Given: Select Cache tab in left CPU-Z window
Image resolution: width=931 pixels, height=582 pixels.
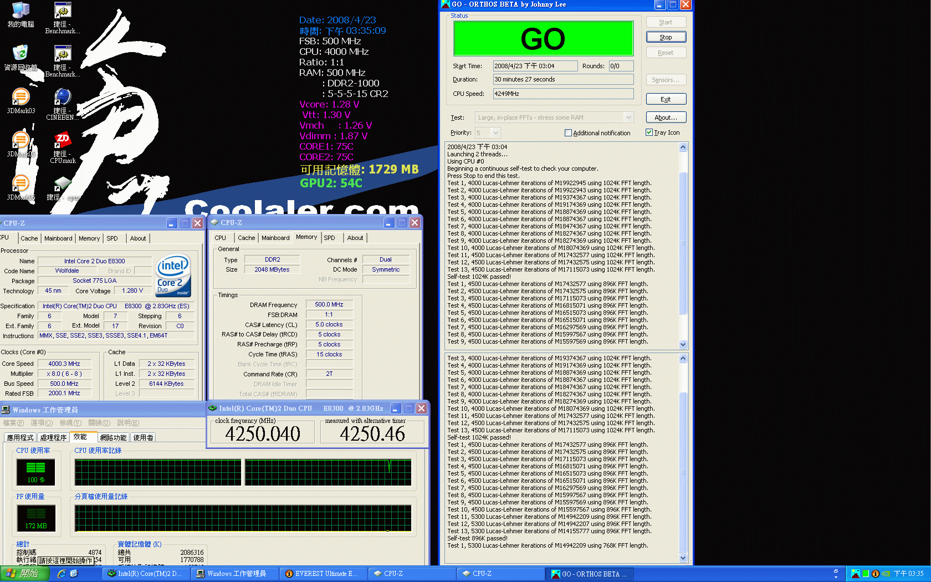Looking at the screenshot, I should [29, 238].
